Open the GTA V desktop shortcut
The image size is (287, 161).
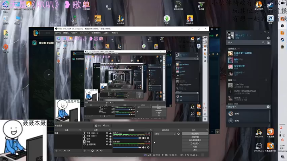click(201, 5)
